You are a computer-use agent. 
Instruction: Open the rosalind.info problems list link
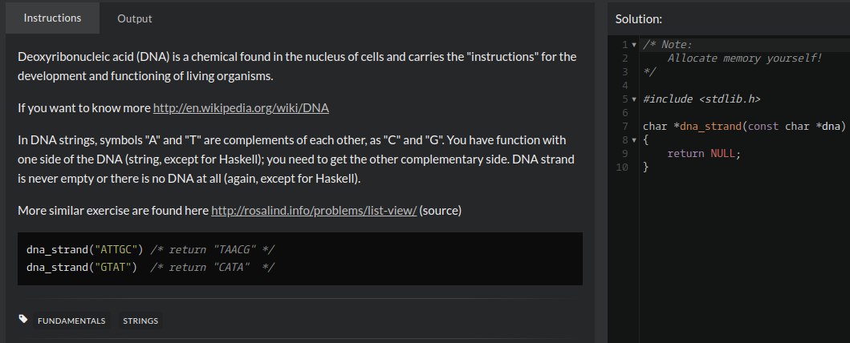pyautogui.click(x=313, y=211)
